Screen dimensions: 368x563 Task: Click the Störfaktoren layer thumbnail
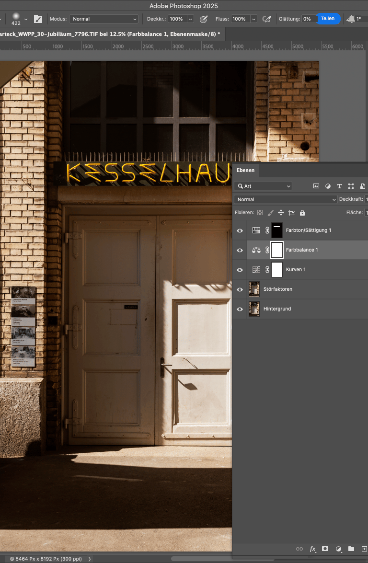click(x=254, y=289)
